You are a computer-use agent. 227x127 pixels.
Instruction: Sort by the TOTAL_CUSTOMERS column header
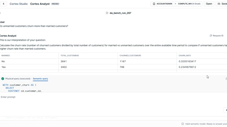(70, 55)
